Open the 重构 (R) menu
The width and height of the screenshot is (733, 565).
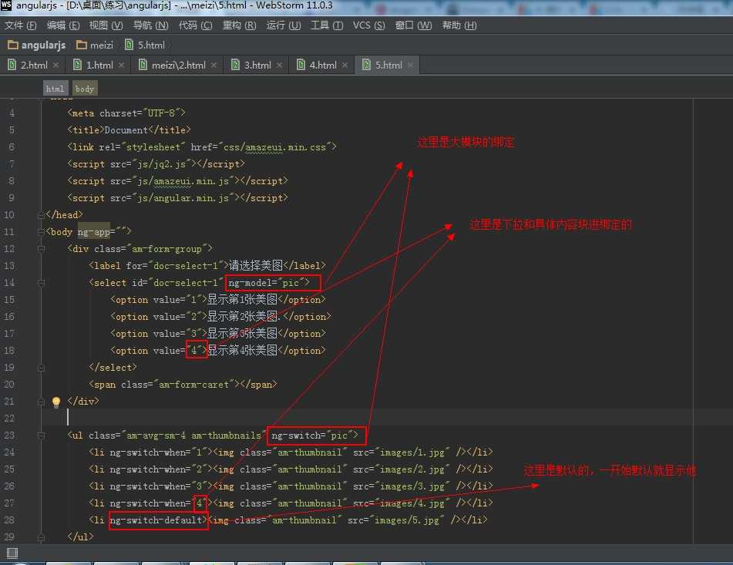click(x=240, y=25)
